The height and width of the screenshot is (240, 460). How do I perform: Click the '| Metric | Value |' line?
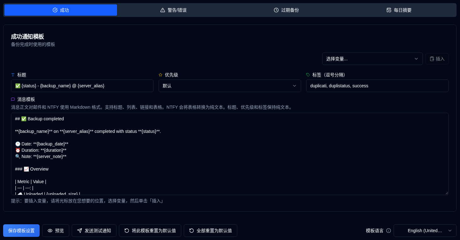(x=31, y=182)
